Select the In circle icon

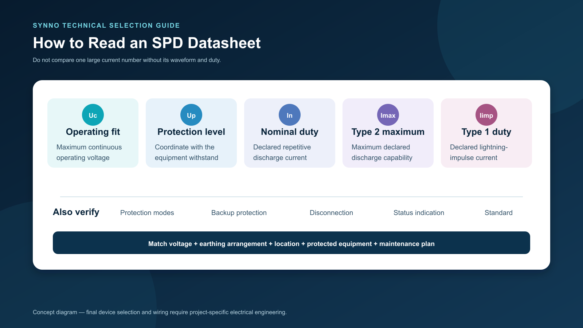pyautogui.click(x=290, y=115)
